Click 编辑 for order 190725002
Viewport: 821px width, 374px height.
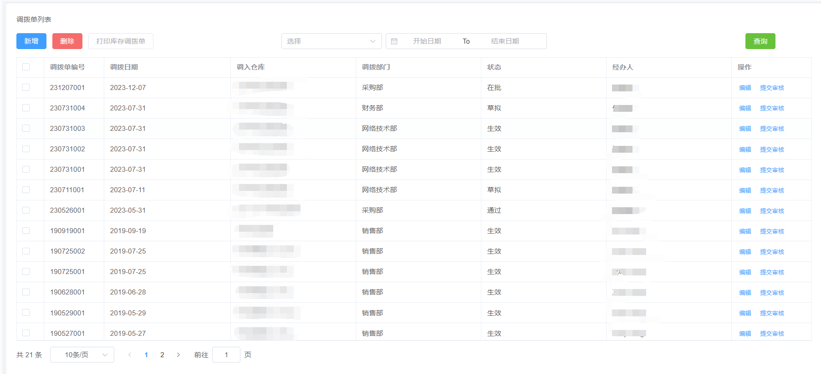click(x=745, y=252)
